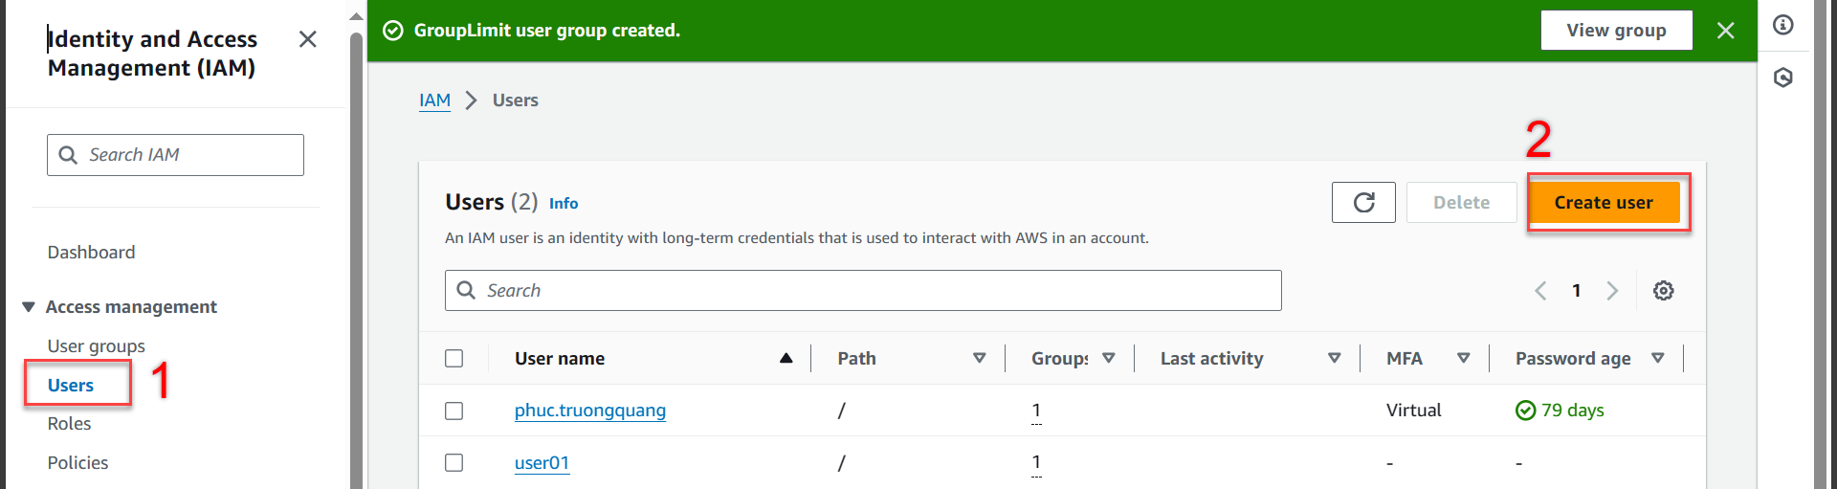Go to next page of users
This screenshot has width=1837, height=489.
pos(1612,291)
